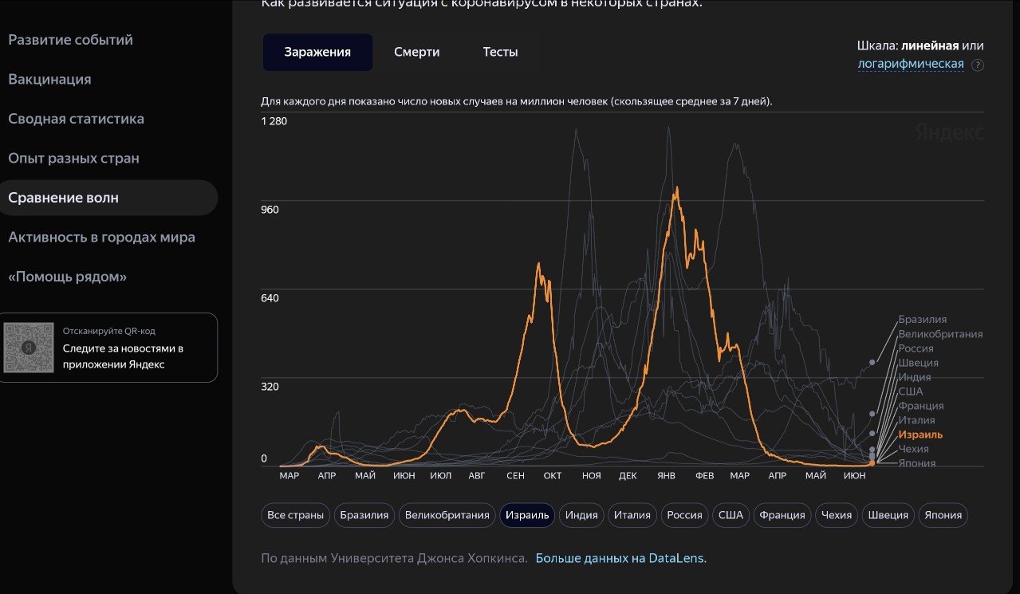Image resolution: width=1020 pixels, height=594 pixels.
Task: Select the США country chip
Action: pyautogui.click(x=731, y=515)
